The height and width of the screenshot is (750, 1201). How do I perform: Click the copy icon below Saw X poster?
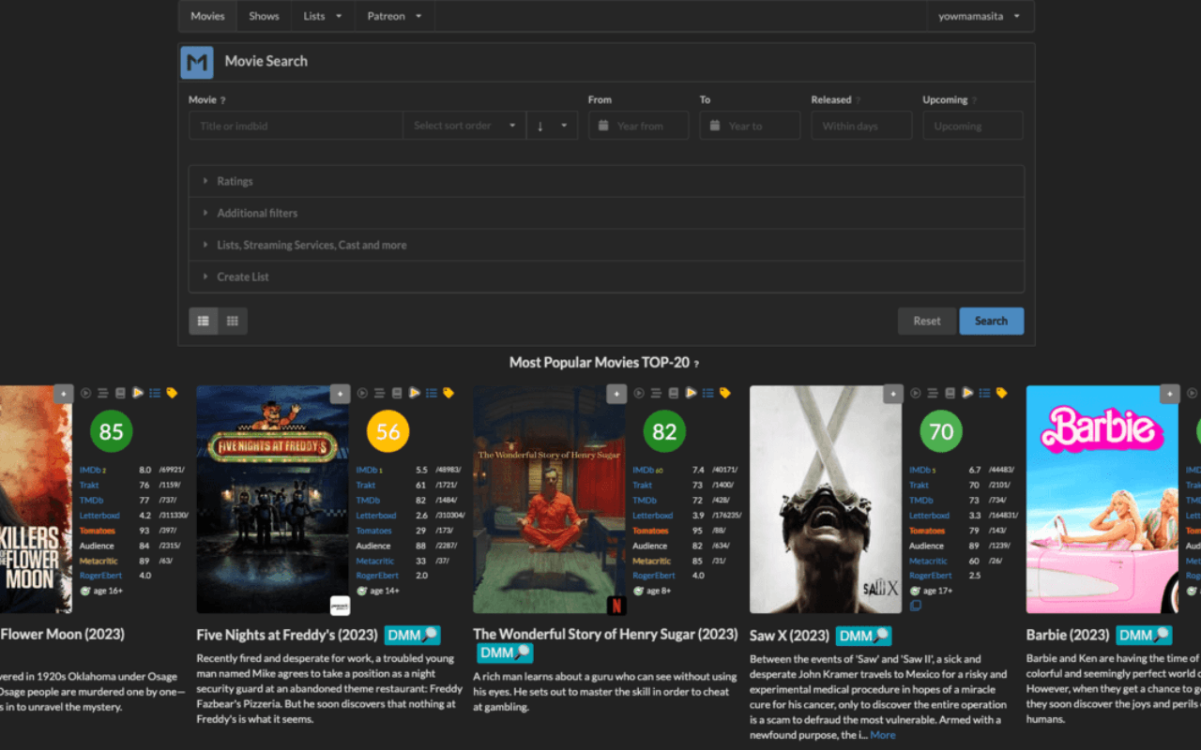[916, 607]
